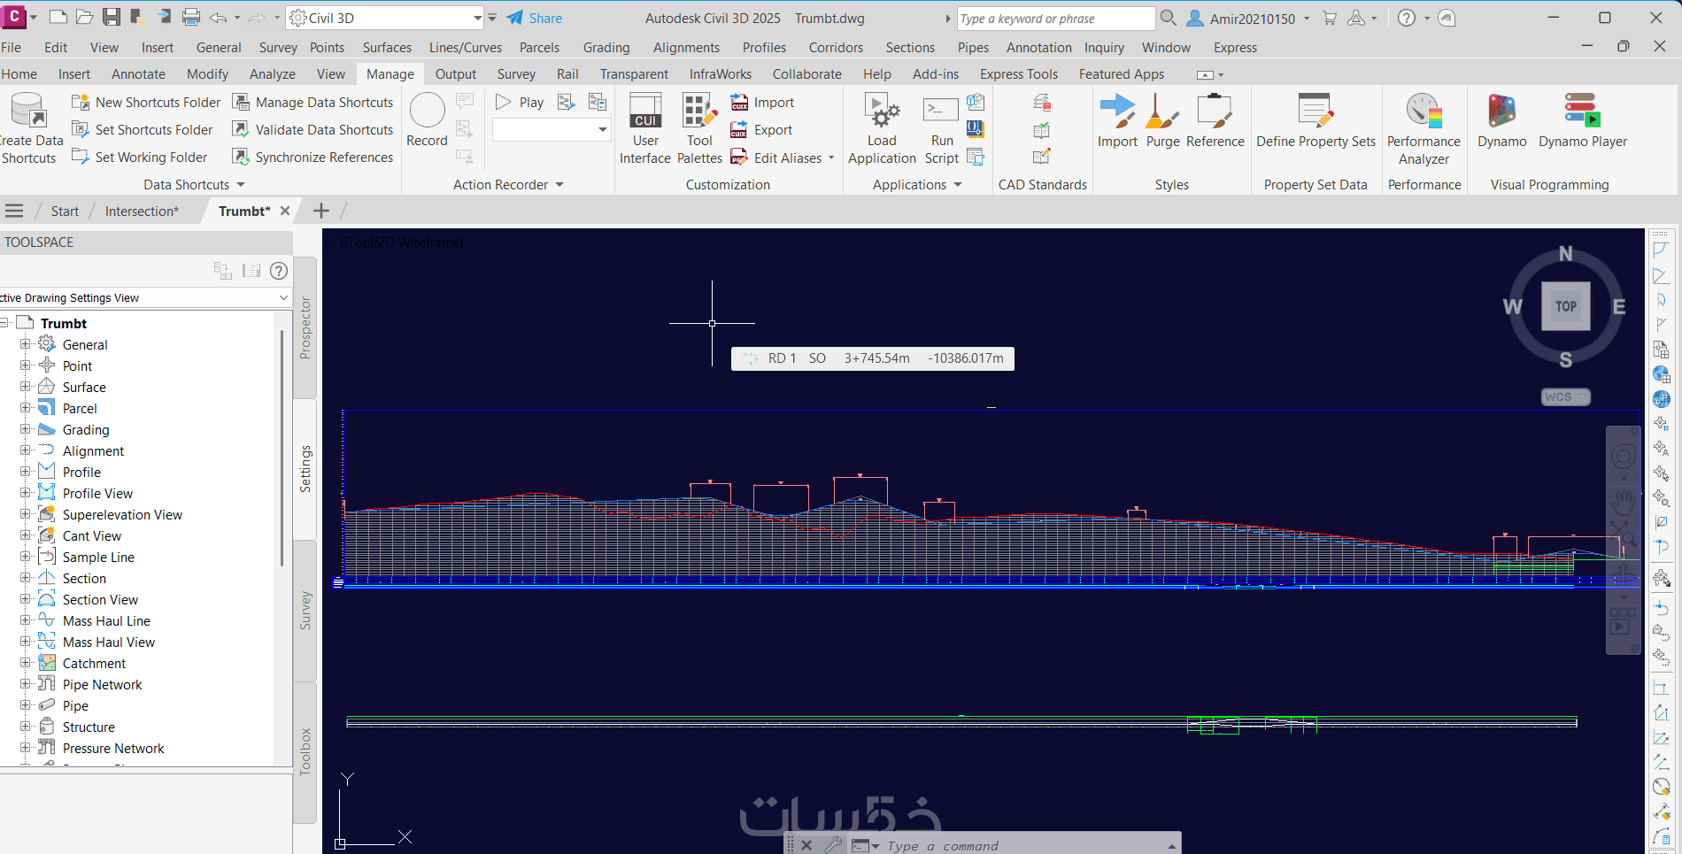The image size is (1682, 854).
Task: Launch the Performance Analyzer
Action: [1424, 128]
